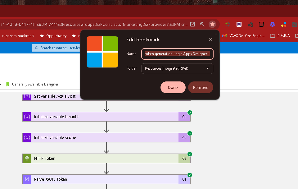
Task: Click green success check on Initialize variable tenantif
Action: [x=190, y=113]
